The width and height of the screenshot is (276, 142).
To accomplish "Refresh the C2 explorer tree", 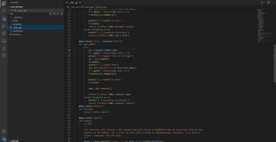I will (x=58, y=14).
